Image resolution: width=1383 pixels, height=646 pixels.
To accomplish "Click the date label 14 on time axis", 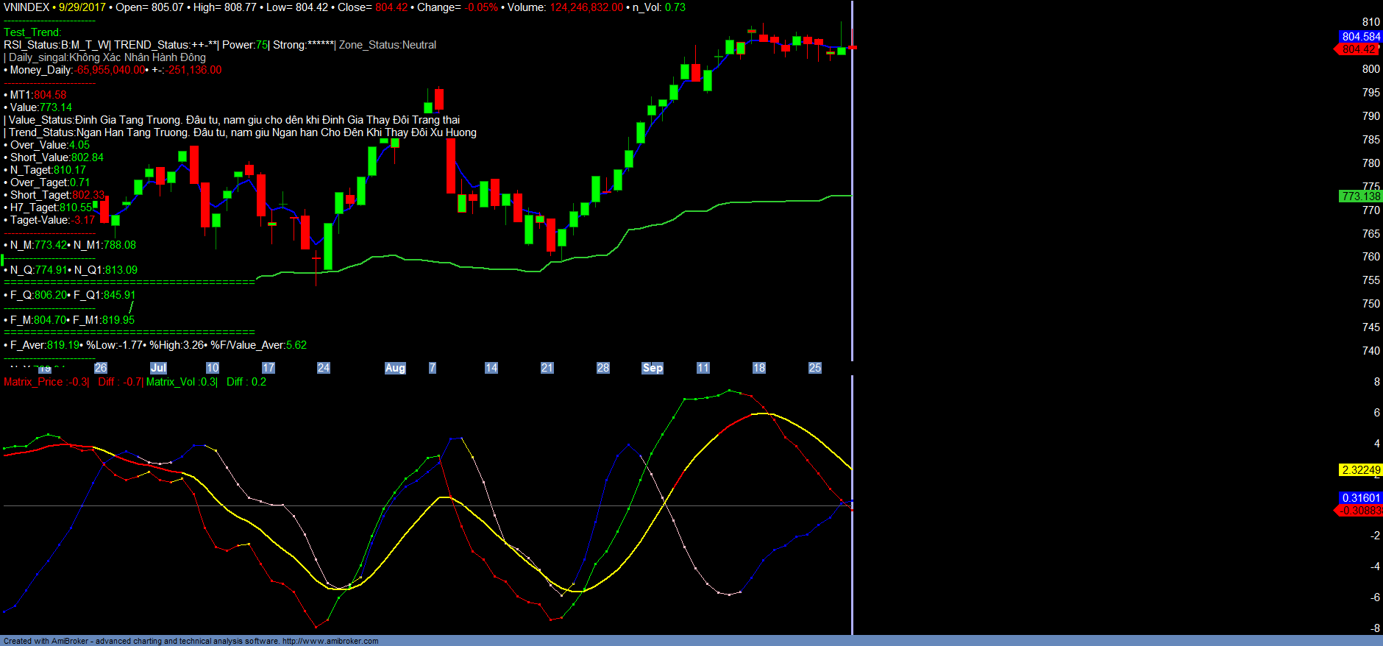I will pyautogui.click(x=491, y=368).
